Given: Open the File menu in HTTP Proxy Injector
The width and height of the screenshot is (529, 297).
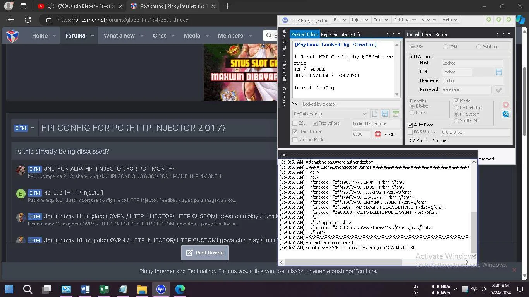Looking at the screenshot, I should point(340,20).
